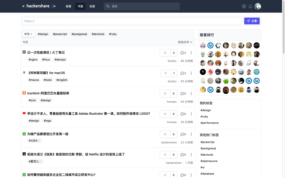285x178 pixels.
Task: Open comments on 为啥产品都感觉比开发高一级 bookmark
Action: click(183, 134)
